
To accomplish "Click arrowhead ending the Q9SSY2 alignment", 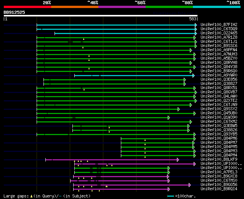I will coord(179,109).
